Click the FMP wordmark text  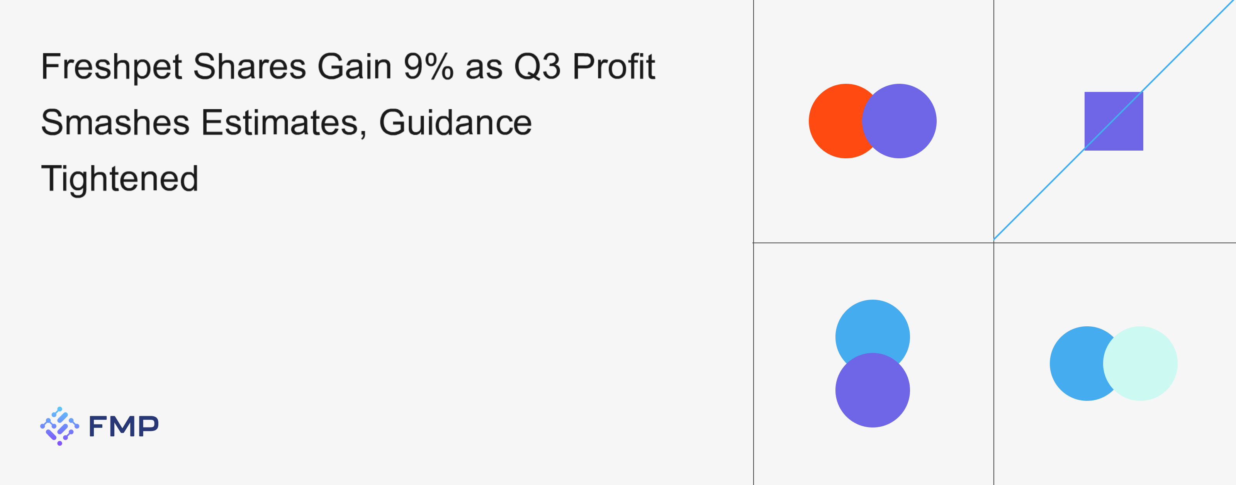click(x=124, y=426)
